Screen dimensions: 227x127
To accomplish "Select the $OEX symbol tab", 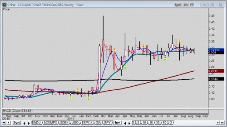I will point(64,123).
